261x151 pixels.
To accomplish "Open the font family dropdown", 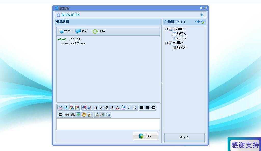I will pos(84,108).
